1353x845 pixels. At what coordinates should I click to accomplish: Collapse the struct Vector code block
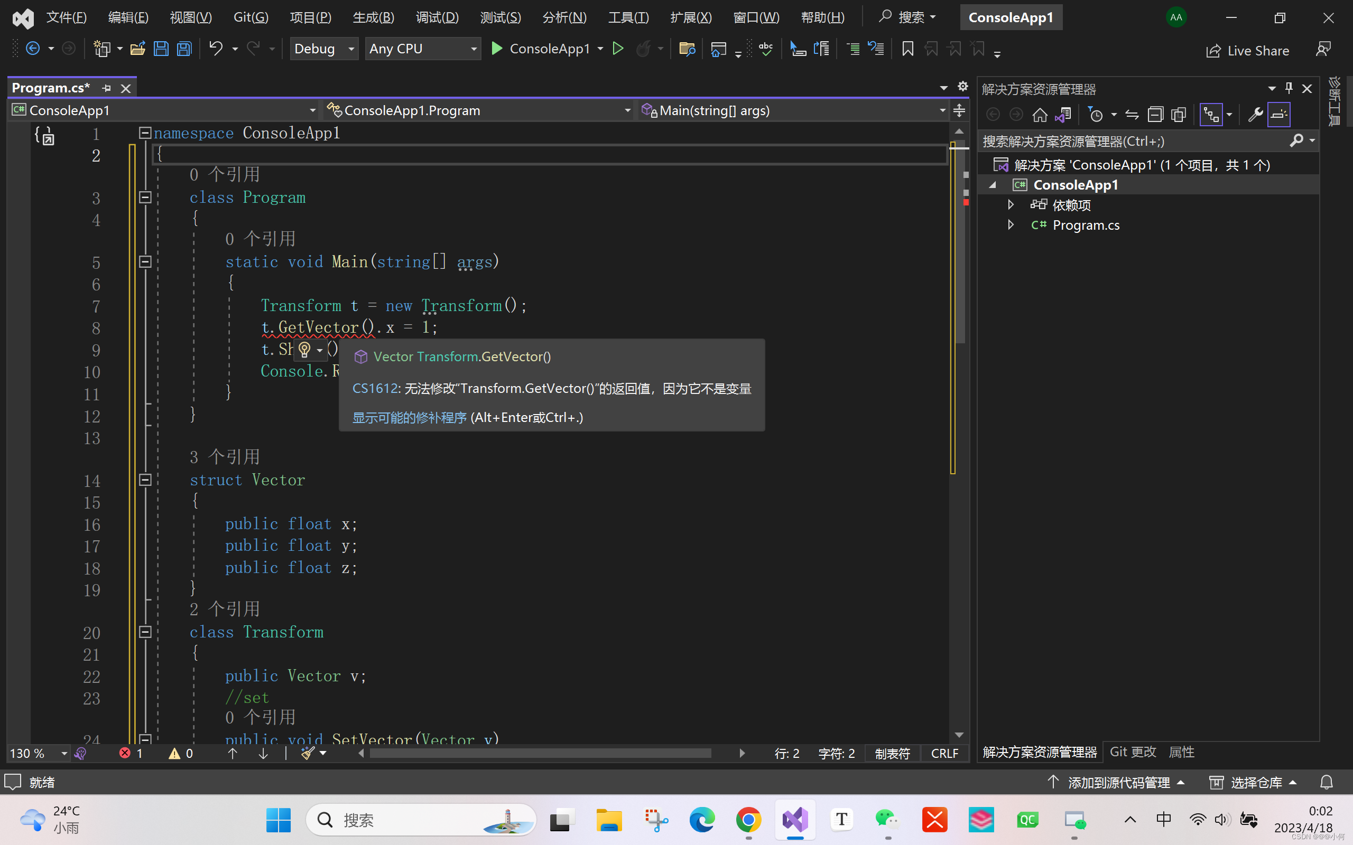tap(145, 480)
